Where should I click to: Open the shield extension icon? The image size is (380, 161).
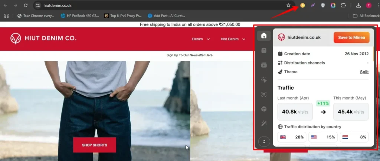323,5
